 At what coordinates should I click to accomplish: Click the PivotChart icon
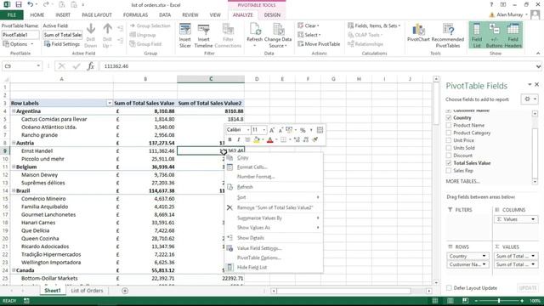[418, 33]
